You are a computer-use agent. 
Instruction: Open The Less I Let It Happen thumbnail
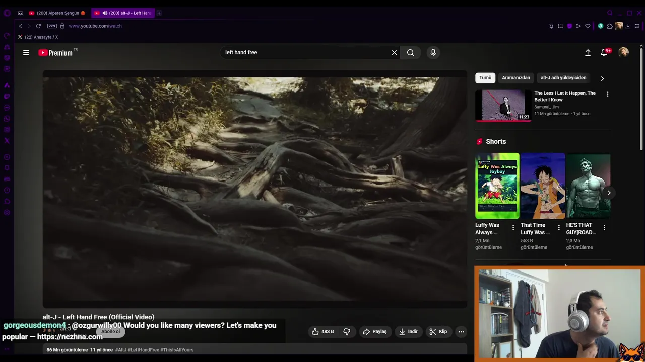[503, 106]
